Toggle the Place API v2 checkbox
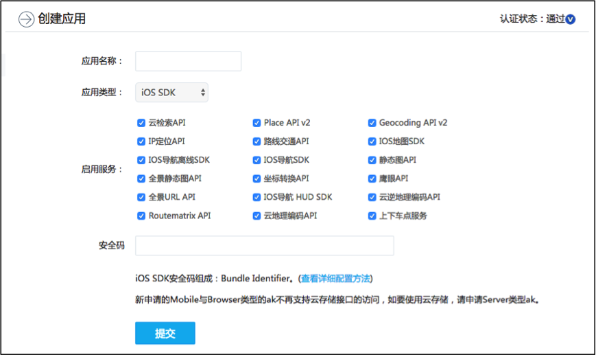The height and width of the screenshot is (355, 596). 257,123
